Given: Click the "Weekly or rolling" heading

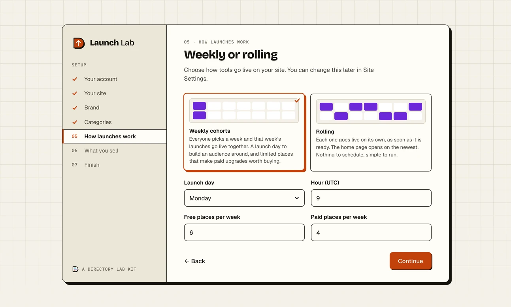Looking at the screenshot, I should tap(231, 55).
